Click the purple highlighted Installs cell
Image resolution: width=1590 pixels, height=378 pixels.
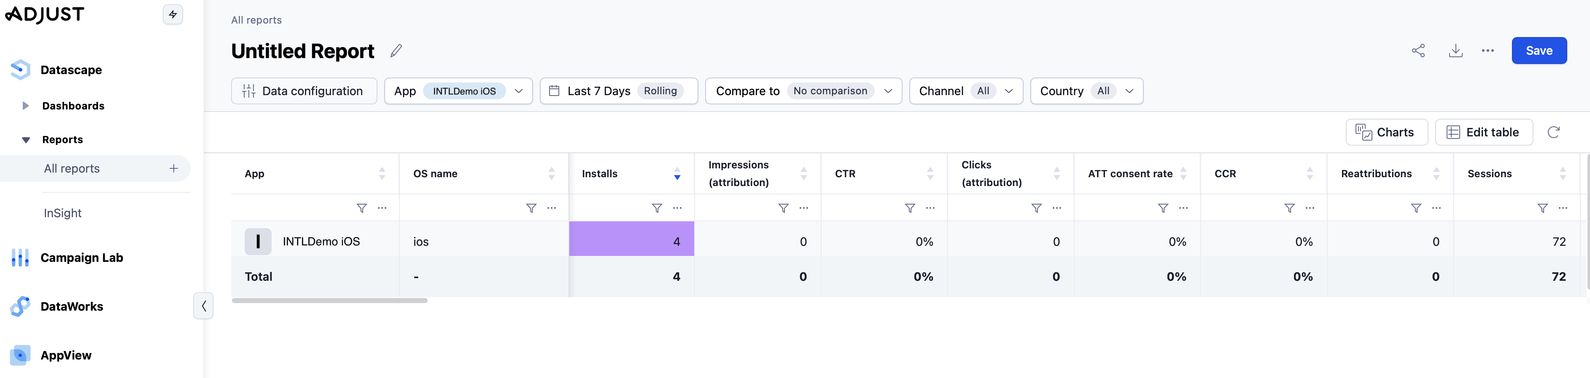(631, 241)
